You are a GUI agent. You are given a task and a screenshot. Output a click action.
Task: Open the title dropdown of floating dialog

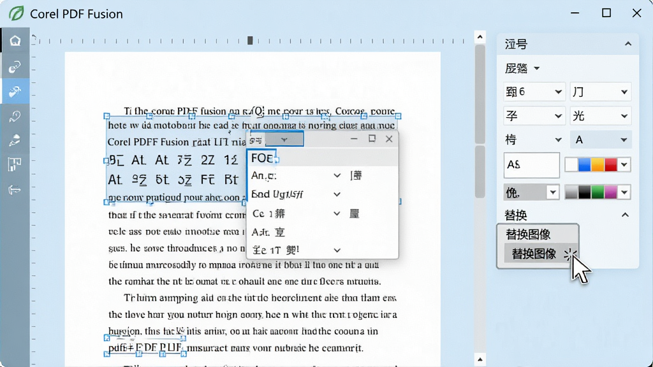(x=284, y=140)
